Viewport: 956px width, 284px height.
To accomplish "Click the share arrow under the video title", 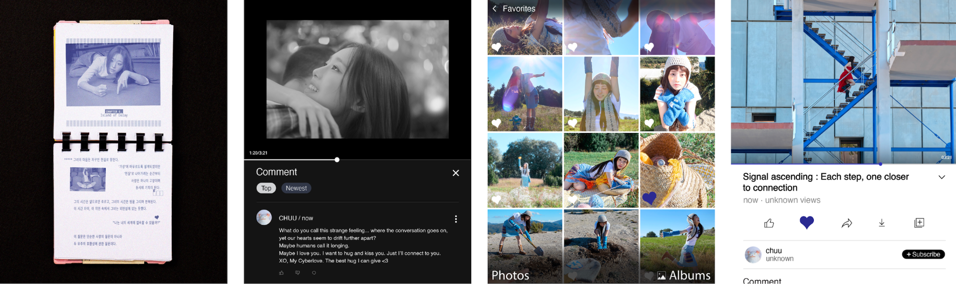I will (x=847, y=223).
